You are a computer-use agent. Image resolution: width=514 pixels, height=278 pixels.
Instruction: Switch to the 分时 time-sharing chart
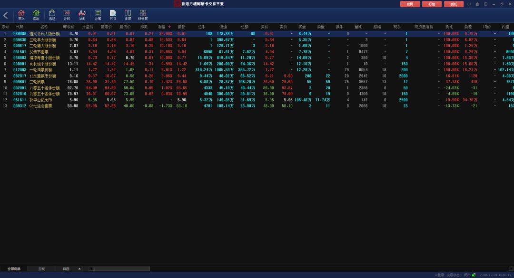[67, 15]
